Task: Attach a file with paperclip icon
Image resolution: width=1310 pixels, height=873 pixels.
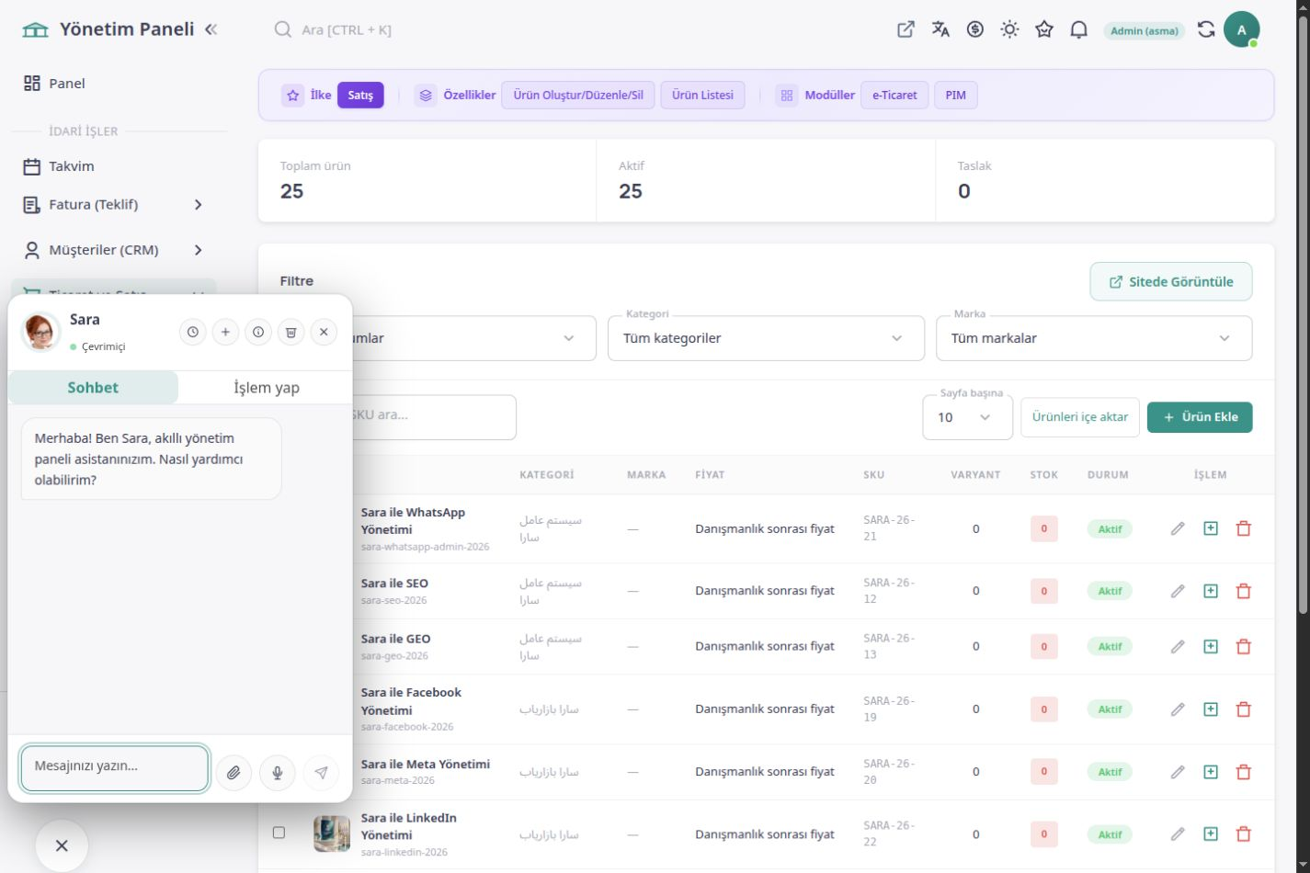Action: (234, 773)
